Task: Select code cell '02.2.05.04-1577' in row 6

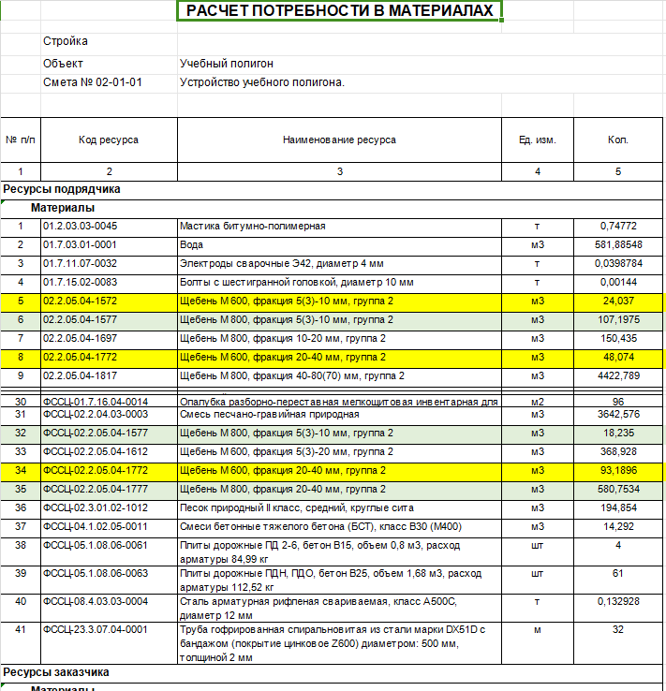Action: 109,320
